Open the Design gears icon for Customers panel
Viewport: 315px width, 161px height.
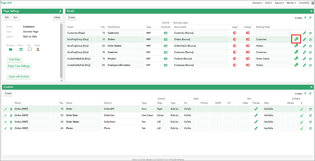click(x=248, y=33)
